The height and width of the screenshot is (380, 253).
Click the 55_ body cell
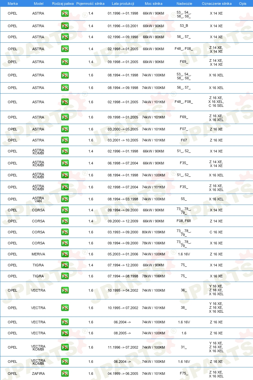click(184, 199)
